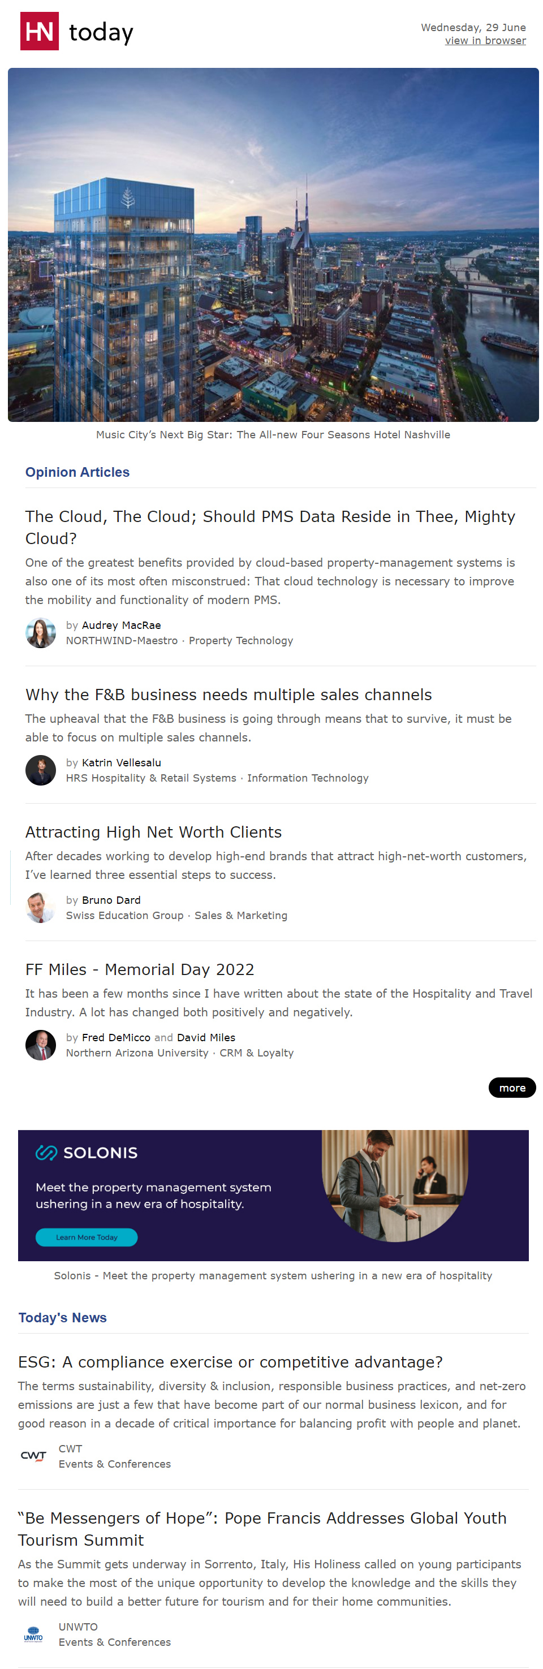Open Attracting High Net Worth Clients article
The image size is (543, 1669).
click(154, 832)
